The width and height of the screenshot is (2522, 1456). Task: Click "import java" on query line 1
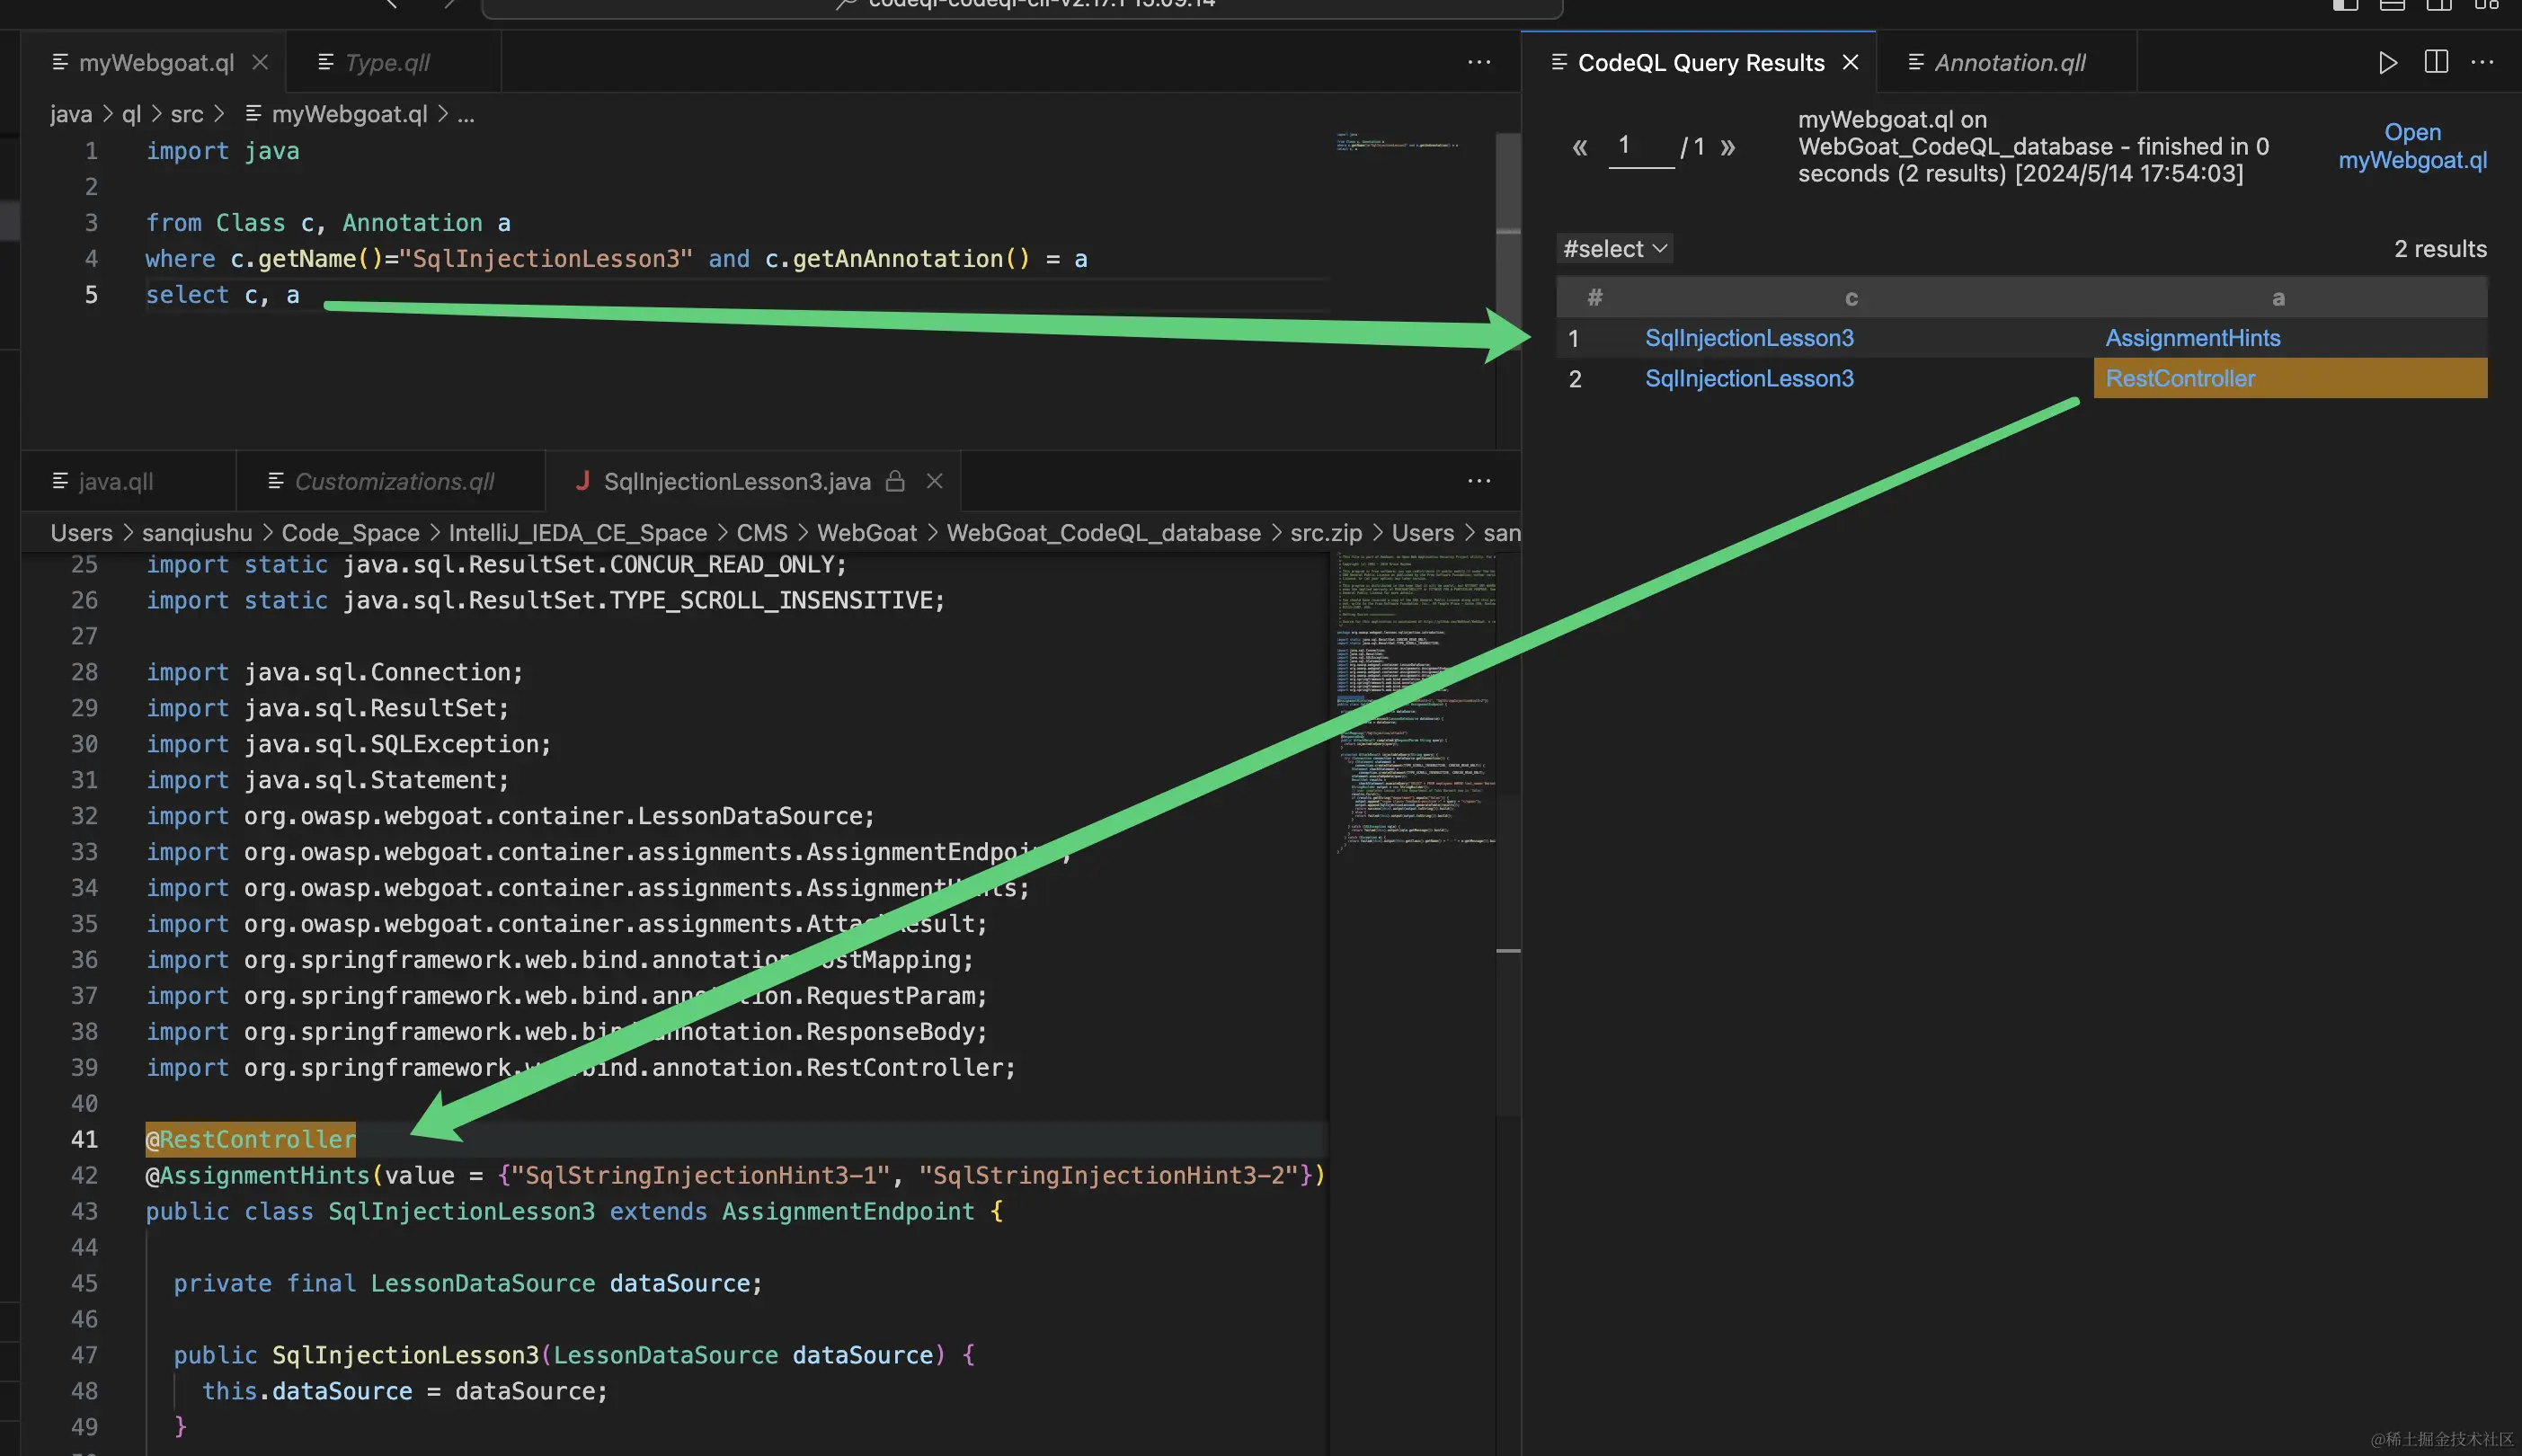pos(222,151)
